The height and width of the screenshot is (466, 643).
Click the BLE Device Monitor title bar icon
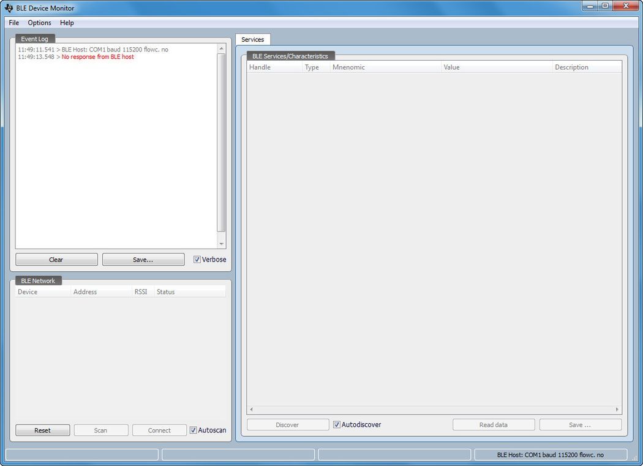(x=8, y=8)
